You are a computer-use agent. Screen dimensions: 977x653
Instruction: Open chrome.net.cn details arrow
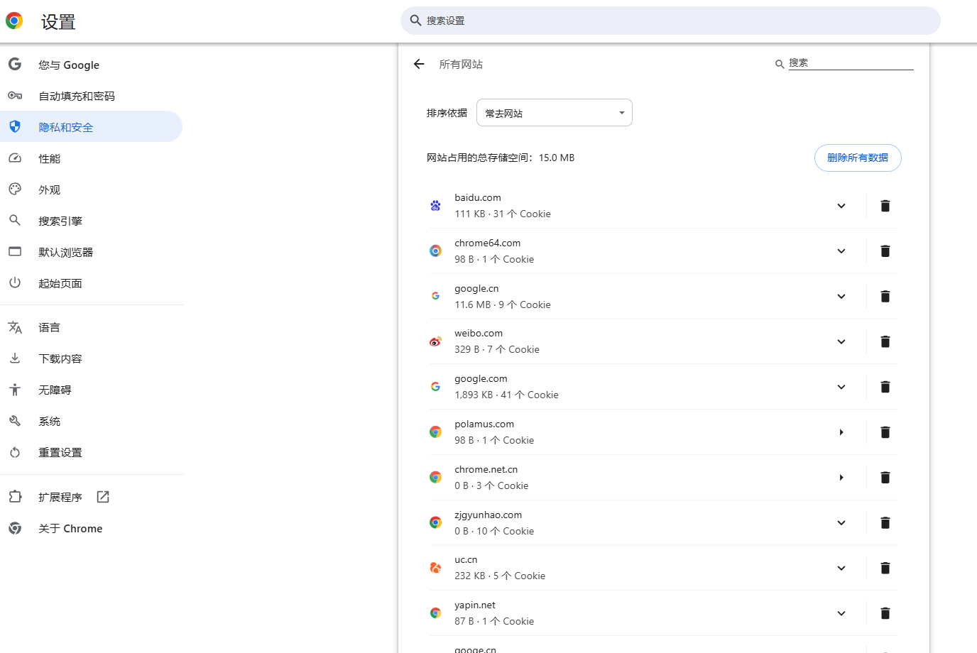tap(841, 478)
